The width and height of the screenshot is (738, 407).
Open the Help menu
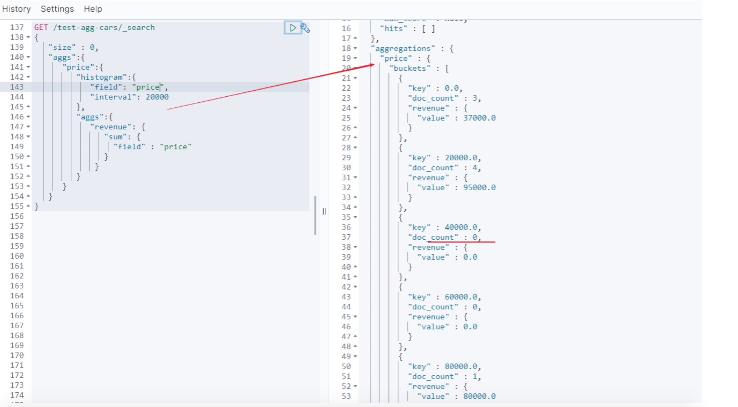coord(93,9)
